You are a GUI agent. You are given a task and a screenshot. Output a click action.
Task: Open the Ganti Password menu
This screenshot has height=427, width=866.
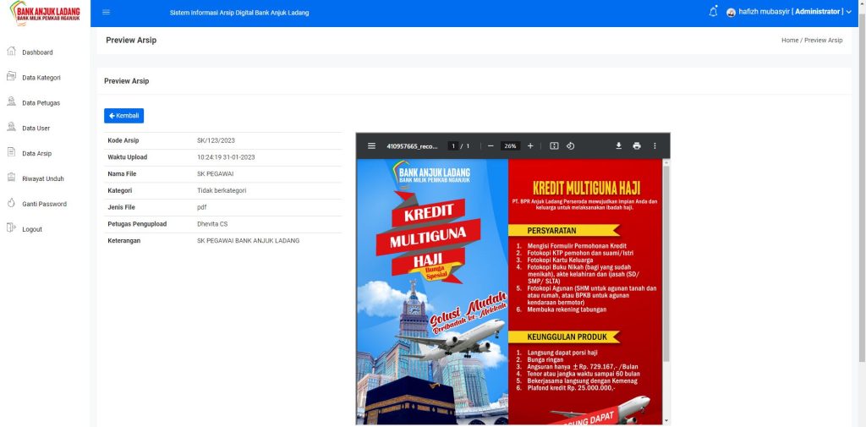(44, 205)
